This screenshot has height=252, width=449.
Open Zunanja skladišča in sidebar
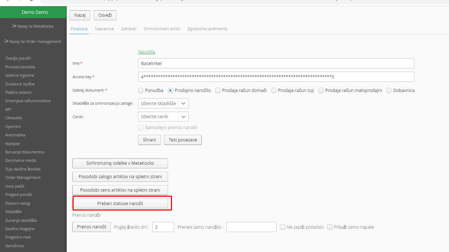click(21, 220)
